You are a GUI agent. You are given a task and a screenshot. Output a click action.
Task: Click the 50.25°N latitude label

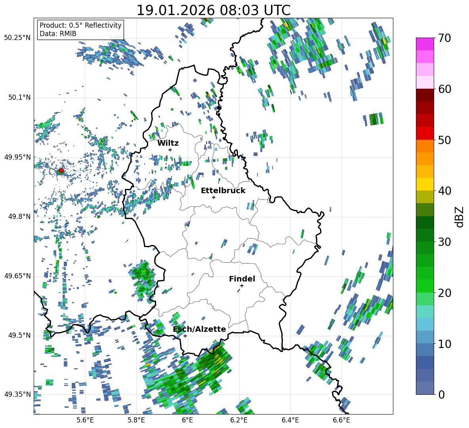[17, 38]
